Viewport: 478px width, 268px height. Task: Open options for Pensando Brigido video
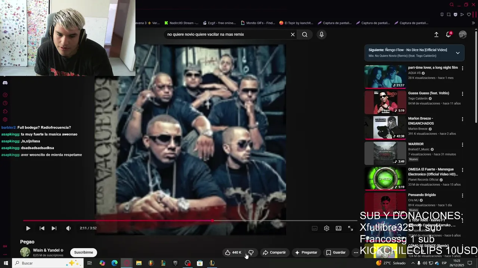tap(462, 195)
